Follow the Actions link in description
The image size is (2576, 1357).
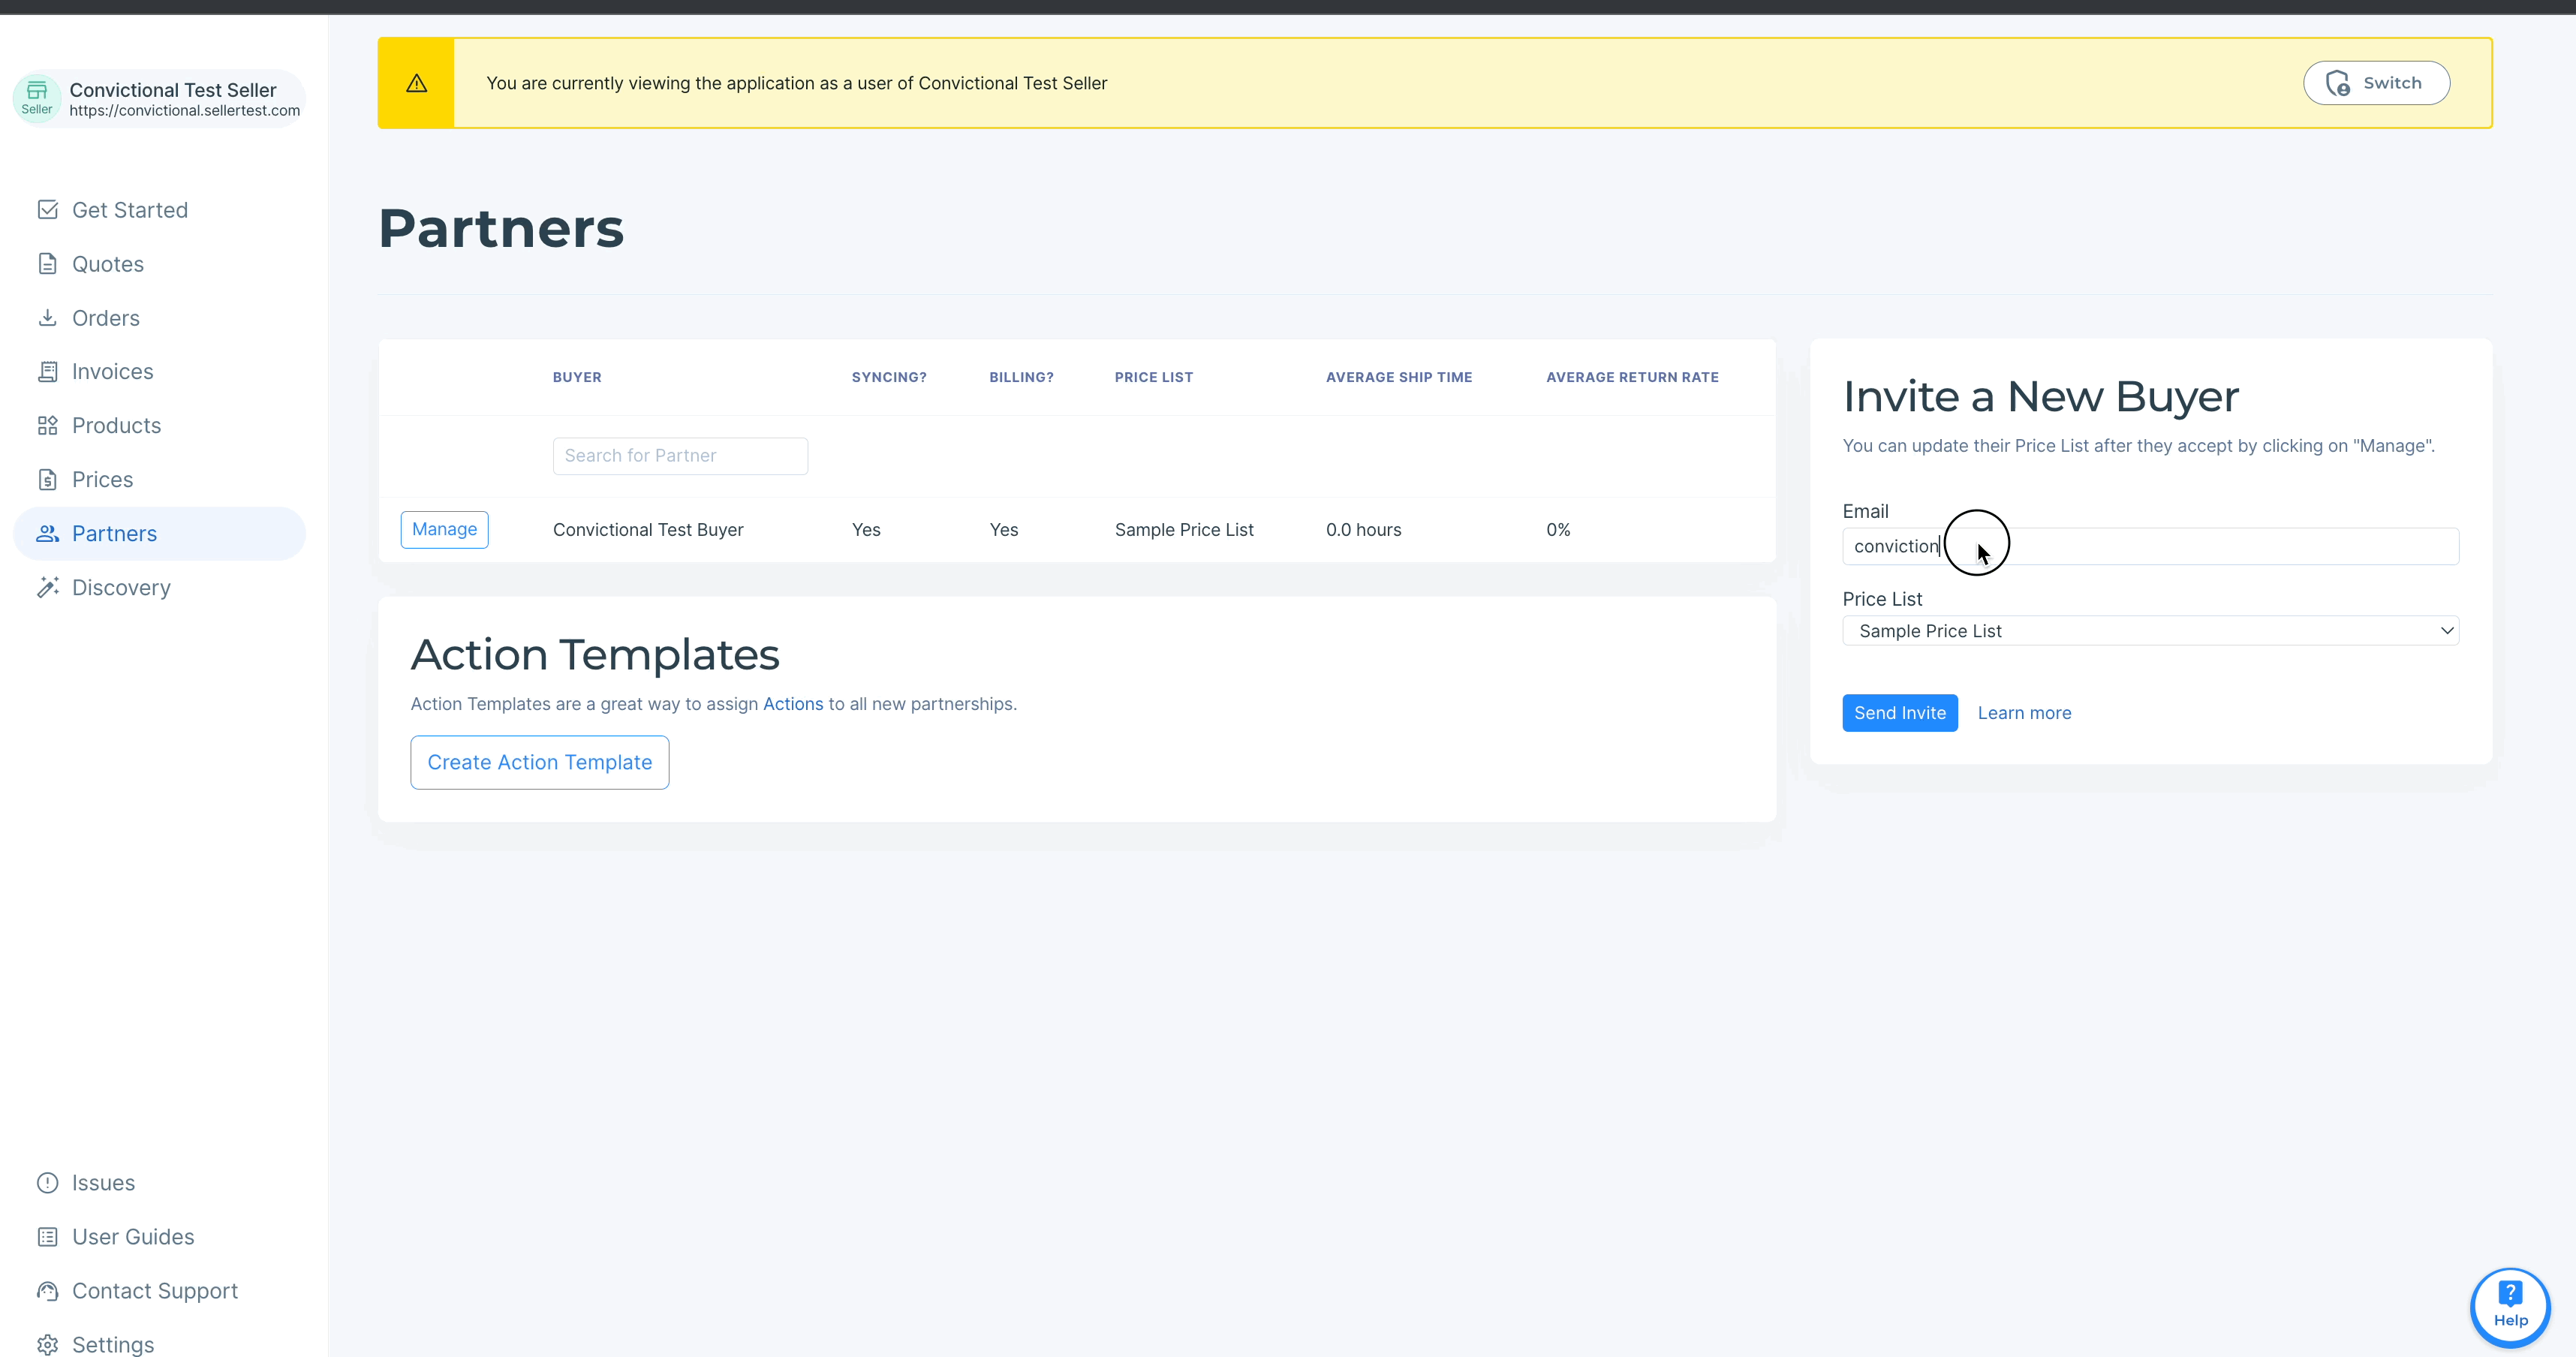coord(793,704)
